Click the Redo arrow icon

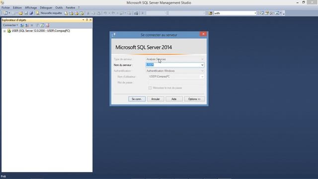click(113, 13)
